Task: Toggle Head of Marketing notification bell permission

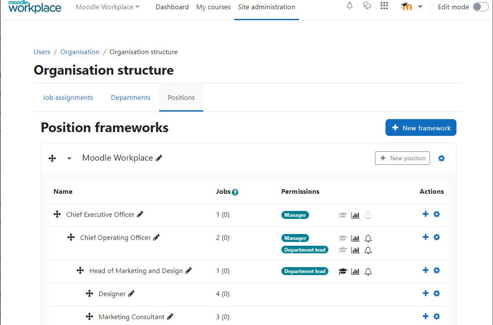Action: coord(368,271)
